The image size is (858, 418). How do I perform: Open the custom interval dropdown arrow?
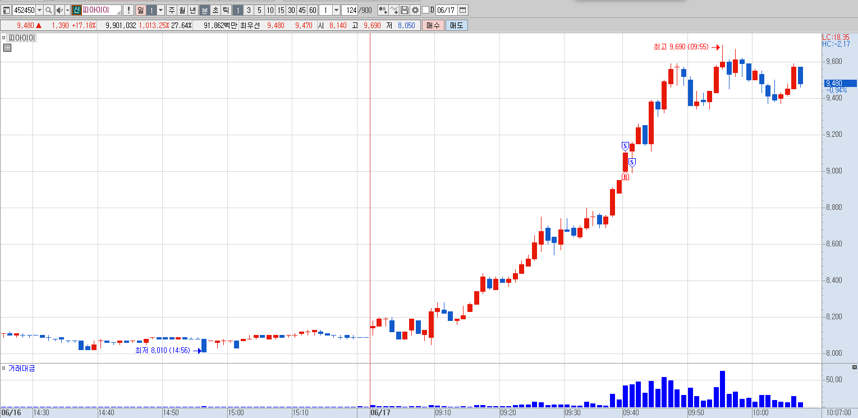[x=336, y=10]
